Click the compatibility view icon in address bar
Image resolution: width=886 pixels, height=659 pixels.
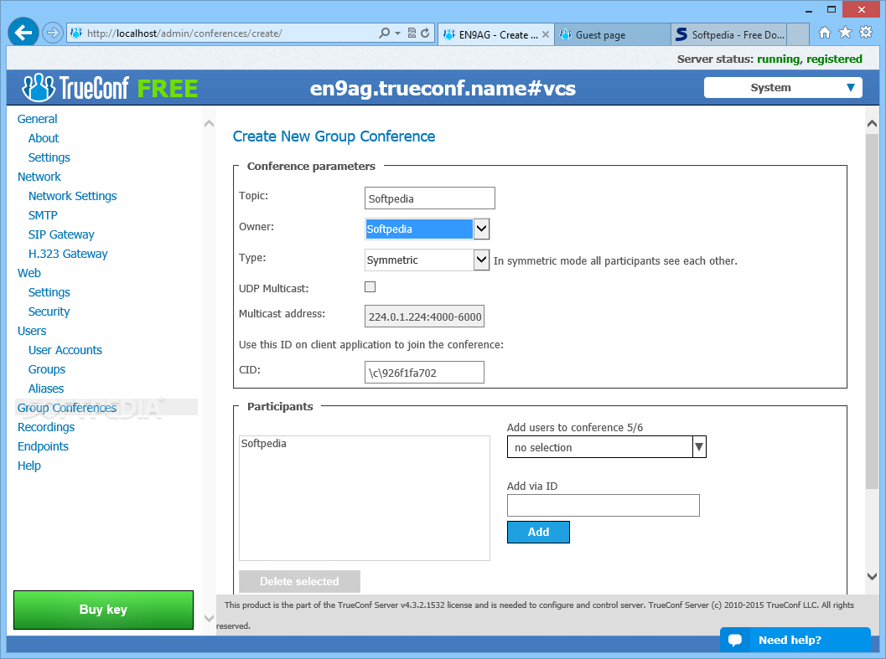click(412, 33)
